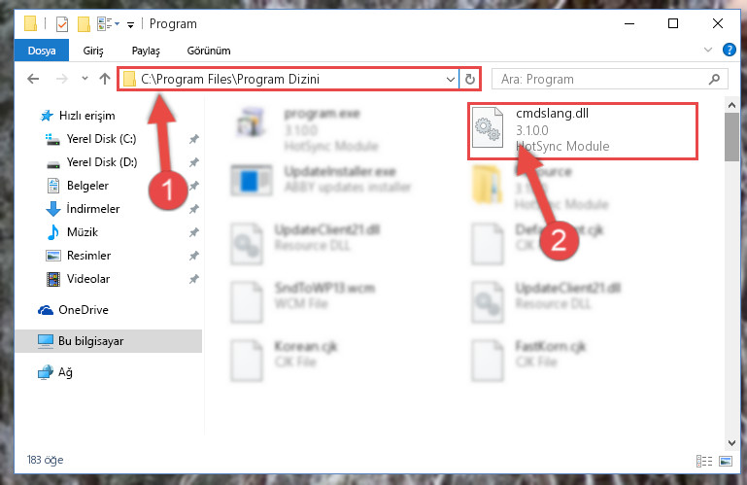
Task: Go up one folder level
Action: [105, 79]
